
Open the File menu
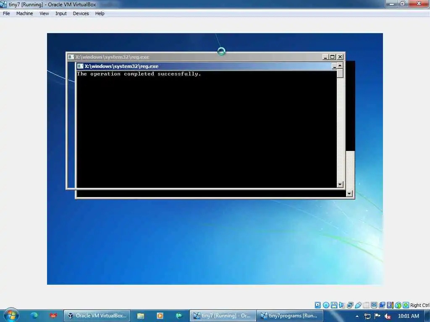(x=6, y=13)
